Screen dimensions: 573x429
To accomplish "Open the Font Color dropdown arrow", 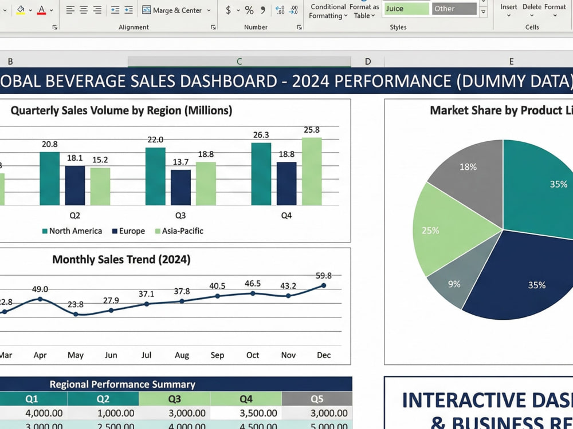I will click(51, 10).
